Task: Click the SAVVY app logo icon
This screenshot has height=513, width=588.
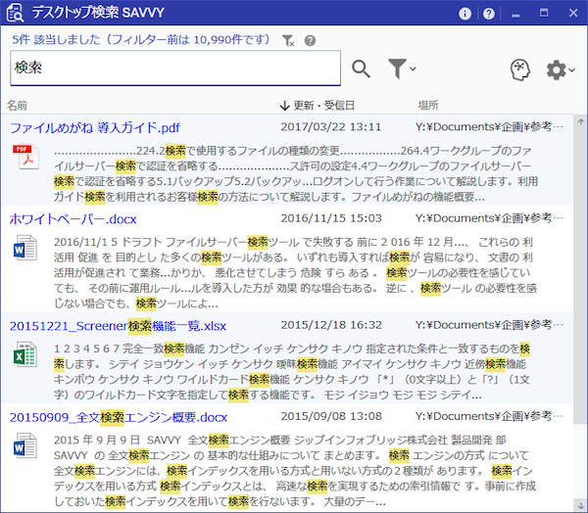Action: (x=15, y=13)
